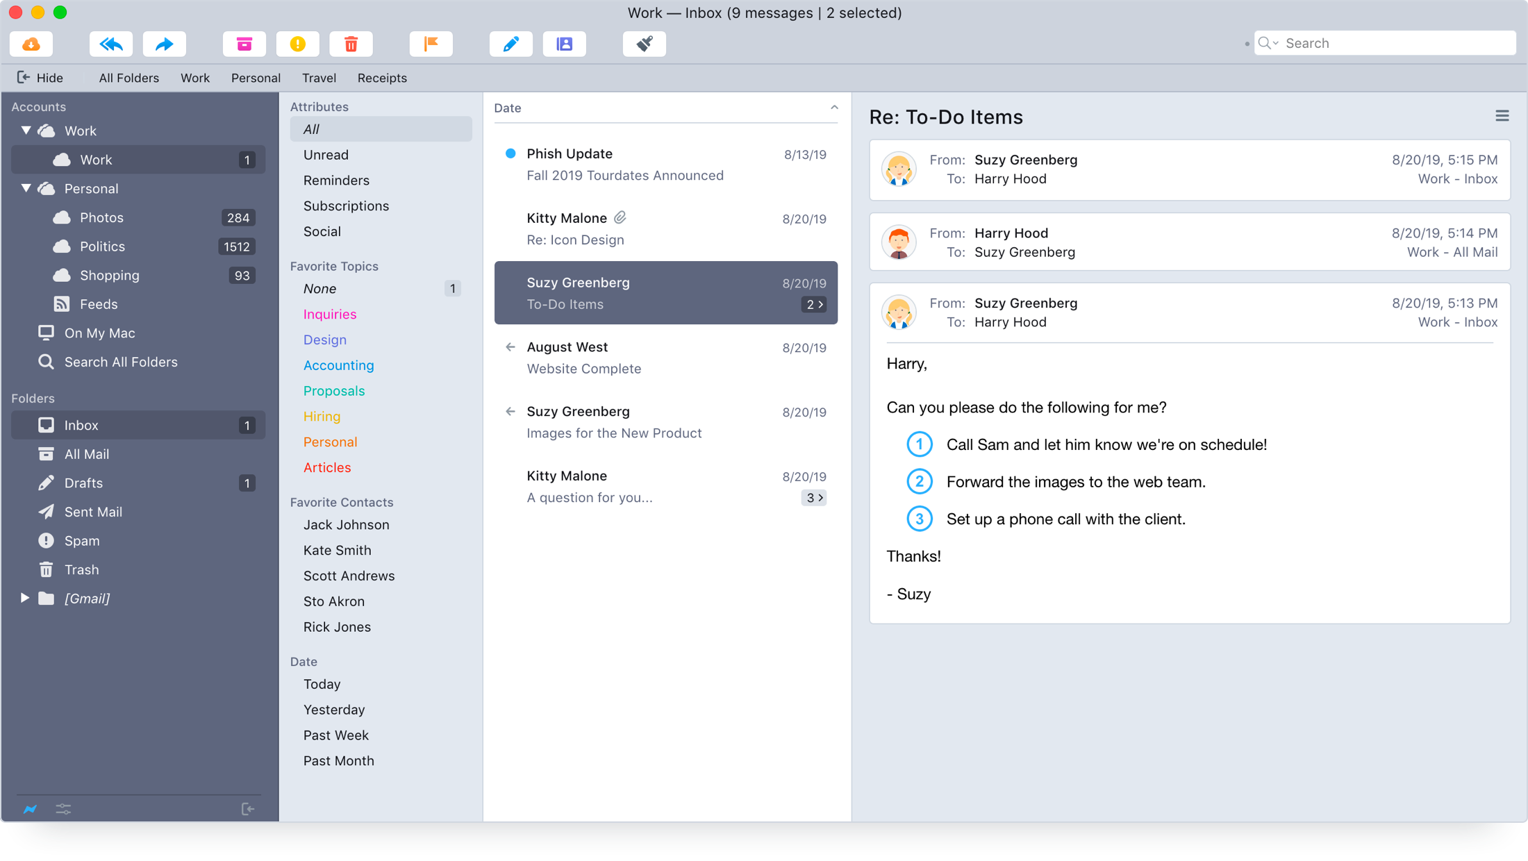Toggle the Date sort order arrow
The width and height of the screenshot is (1528, 861).
[834, 108]
